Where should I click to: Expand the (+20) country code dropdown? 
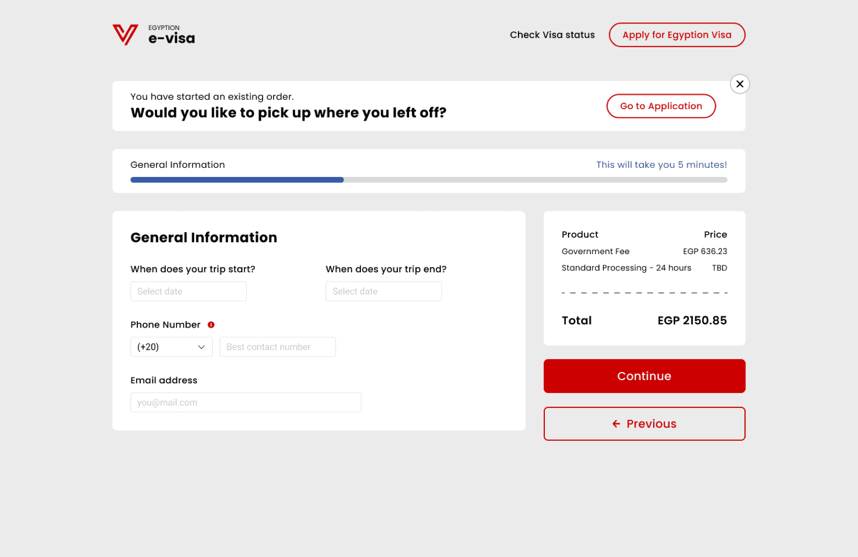click(x=172, y=347)
